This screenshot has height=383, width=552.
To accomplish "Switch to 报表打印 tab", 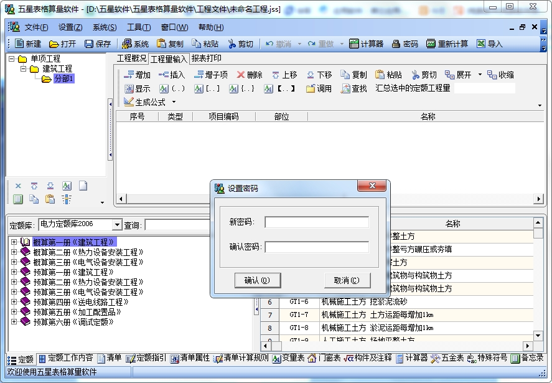I will (206, 58).
